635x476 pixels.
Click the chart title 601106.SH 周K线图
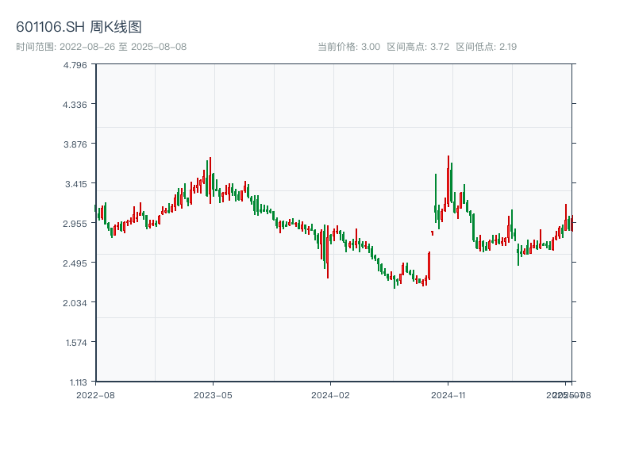tap(79, 27)
